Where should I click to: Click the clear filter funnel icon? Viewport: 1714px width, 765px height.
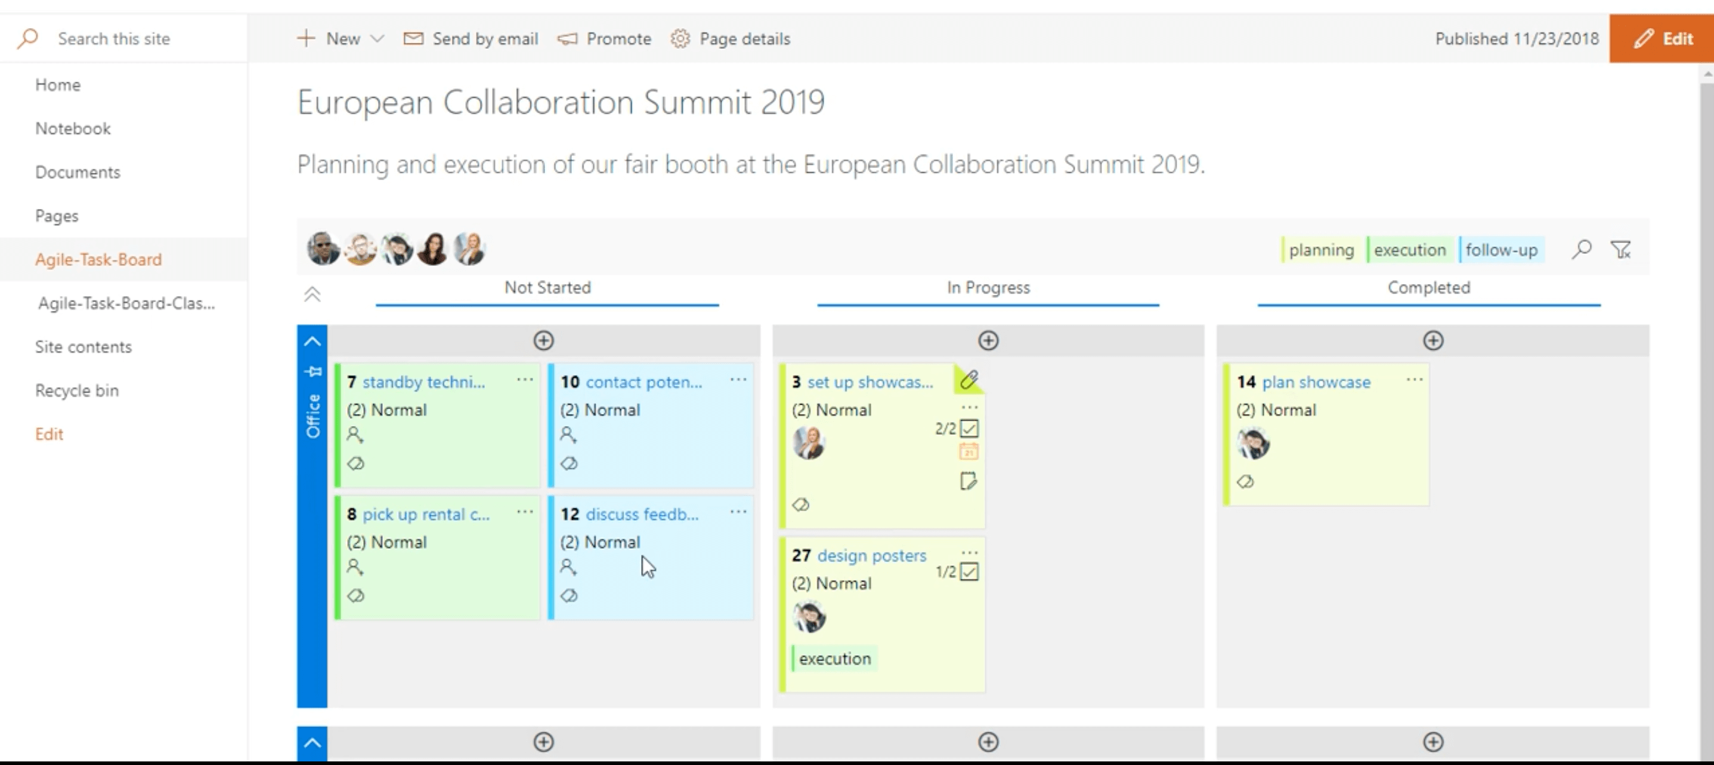pos(1621,250)
